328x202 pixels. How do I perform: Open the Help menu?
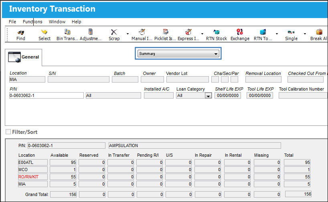coord(76,22)
